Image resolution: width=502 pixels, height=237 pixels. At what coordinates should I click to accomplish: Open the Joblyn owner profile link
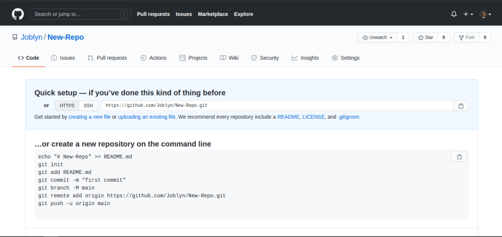pyautogui.click(x=32, y=38)
